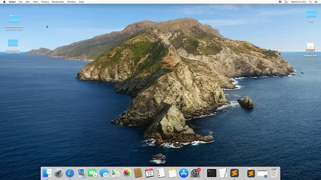
Task: Open the View menu
Action: pos(35,2)
